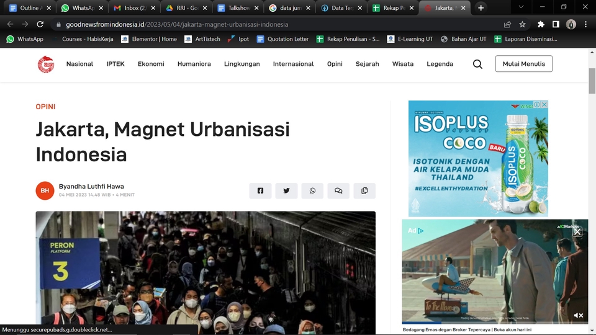The width and height of the screenshot is (596, 335).
Task: Open browser extensions puzzle icon
Action: point(541,24)
